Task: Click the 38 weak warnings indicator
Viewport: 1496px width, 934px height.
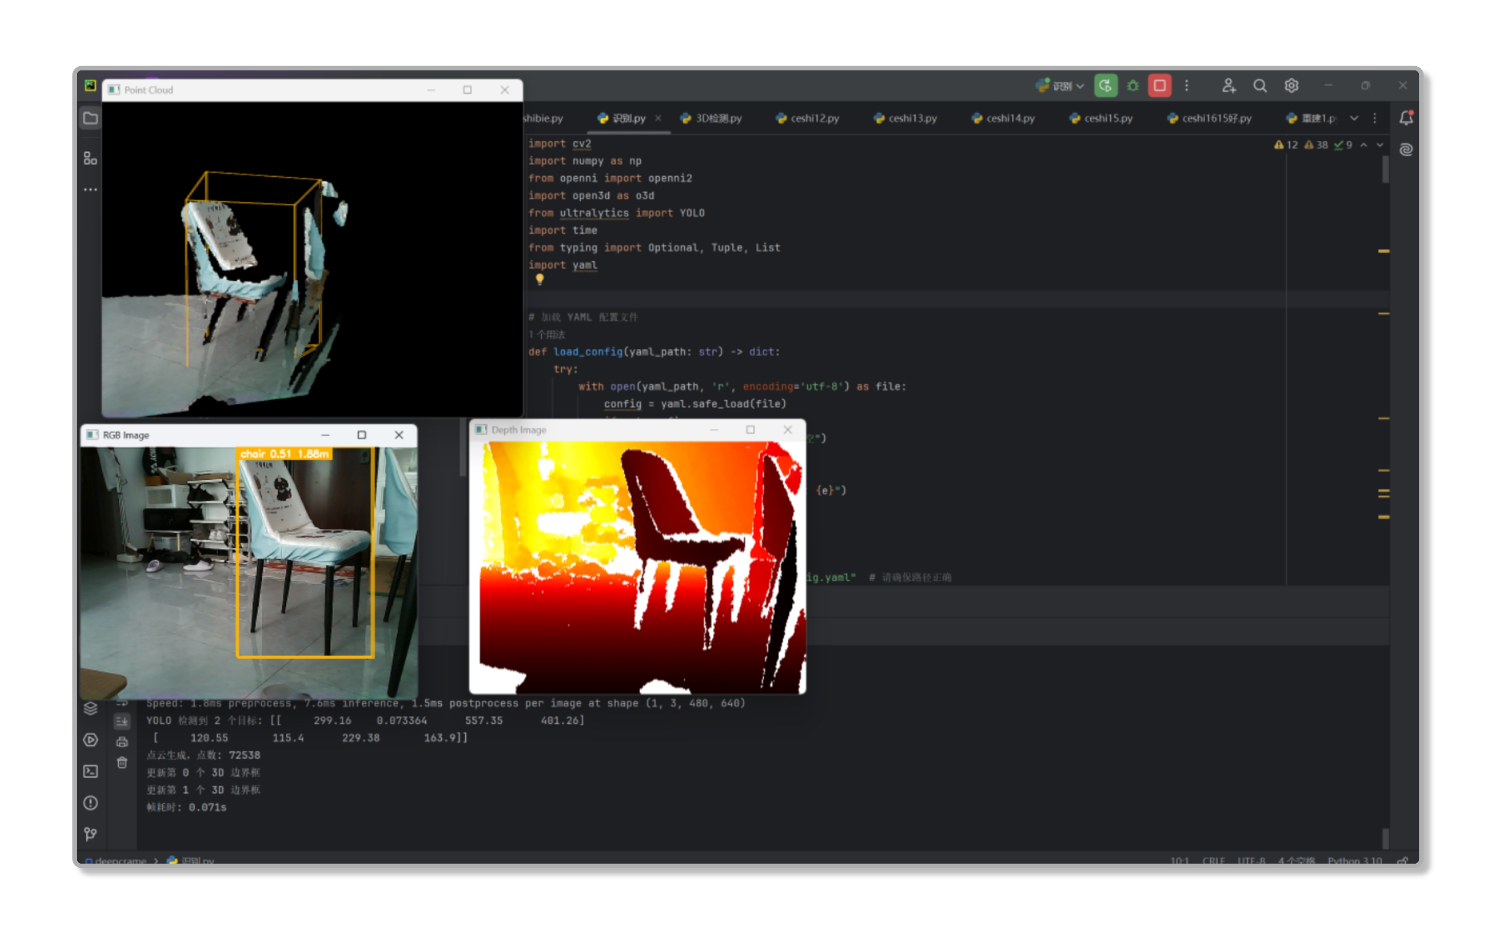Action: tap(1315, 145)
